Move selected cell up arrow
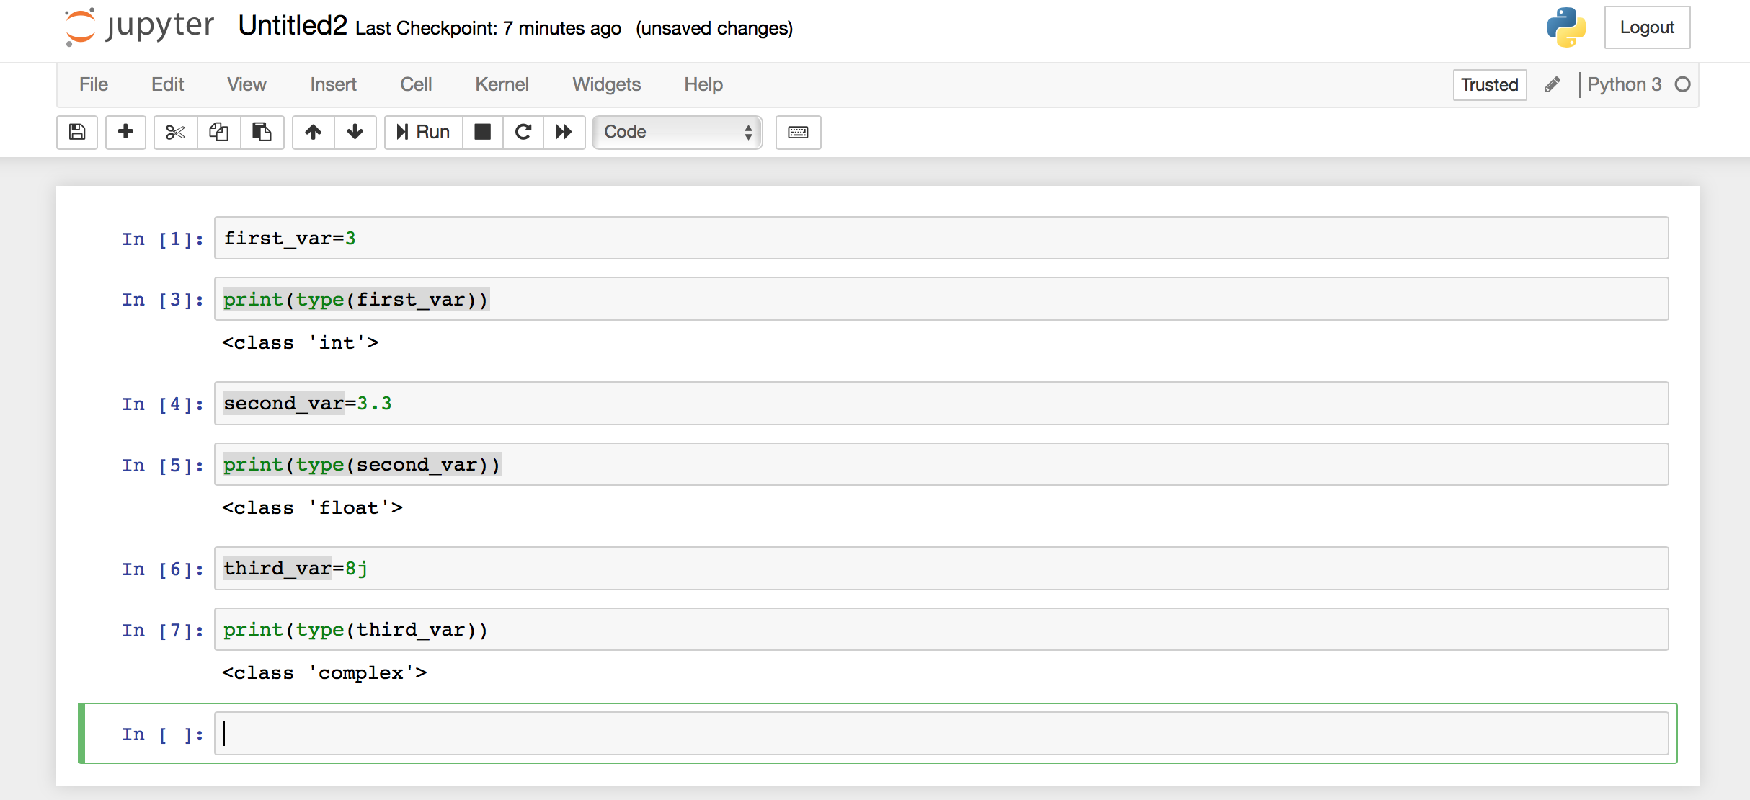Screen dimensions: 1750x800 313,132
